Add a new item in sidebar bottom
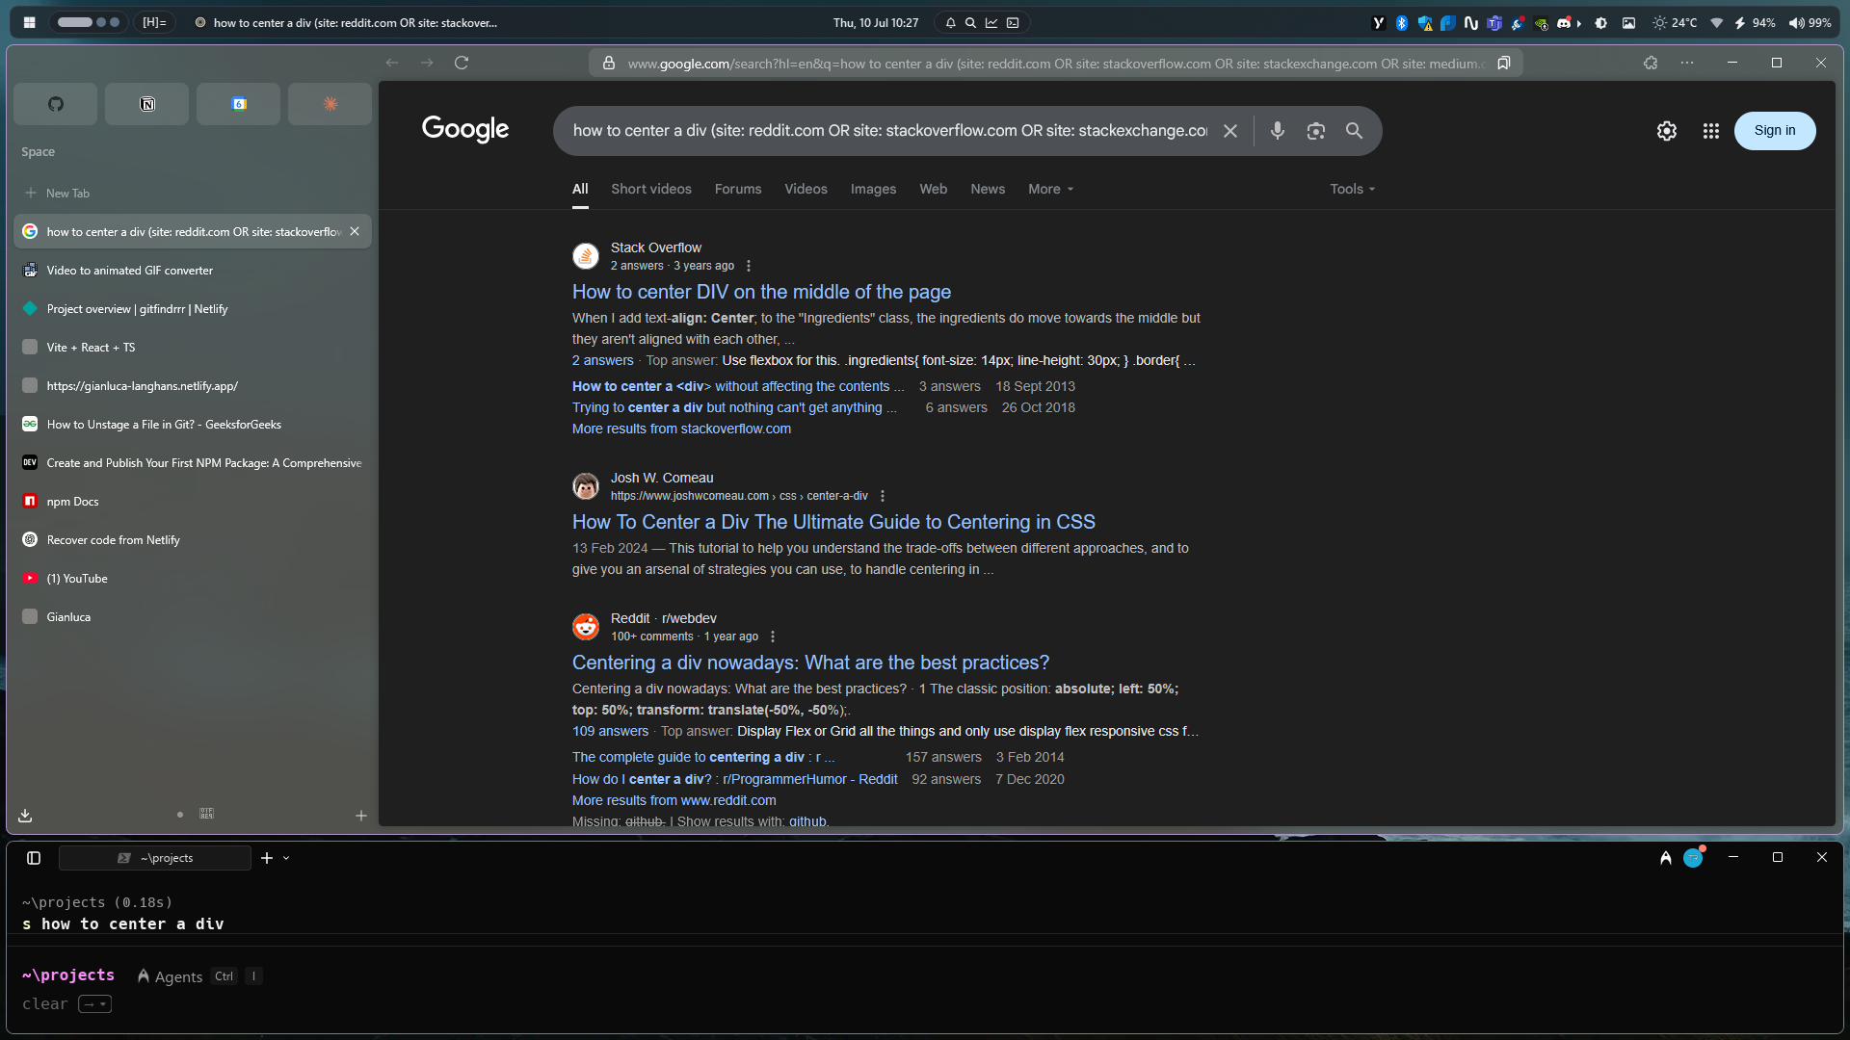1850x1040 pixels. coord(361,816)
